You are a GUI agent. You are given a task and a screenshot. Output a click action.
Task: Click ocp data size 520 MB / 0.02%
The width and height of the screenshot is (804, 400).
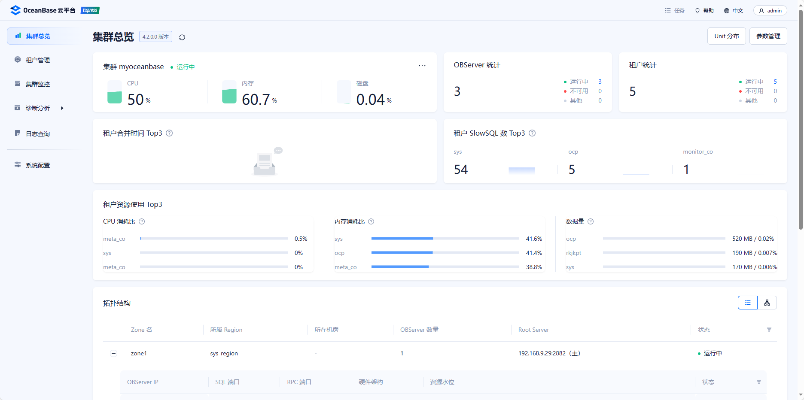point(753,239)
